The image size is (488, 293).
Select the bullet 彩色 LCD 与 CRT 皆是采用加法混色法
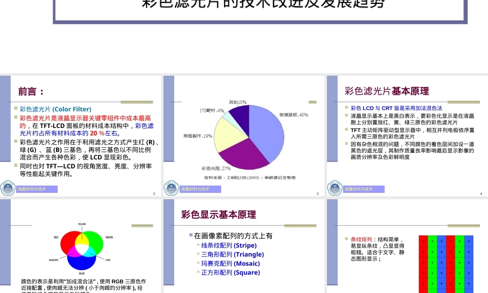[396, 108]
